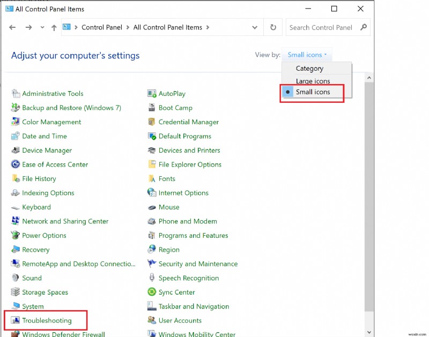Click the Default Programs icon
The image size is (429, 337).
point(152,136)
